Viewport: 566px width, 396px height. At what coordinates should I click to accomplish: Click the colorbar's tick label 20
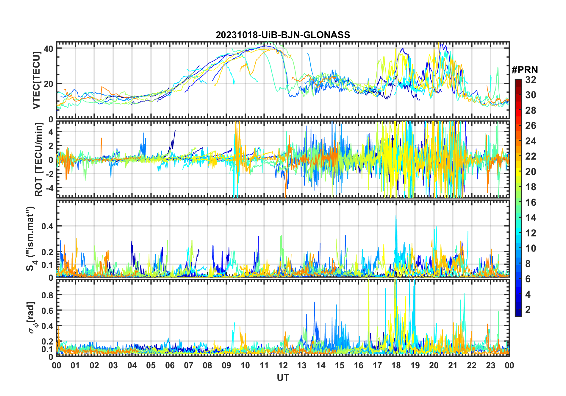(531, 172)
